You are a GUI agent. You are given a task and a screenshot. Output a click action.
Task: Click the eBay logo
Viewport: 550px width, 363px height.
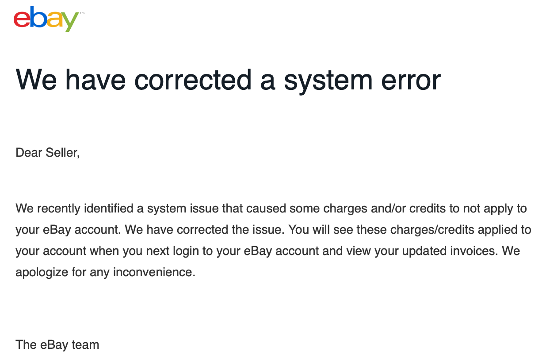tap(48, 19)
